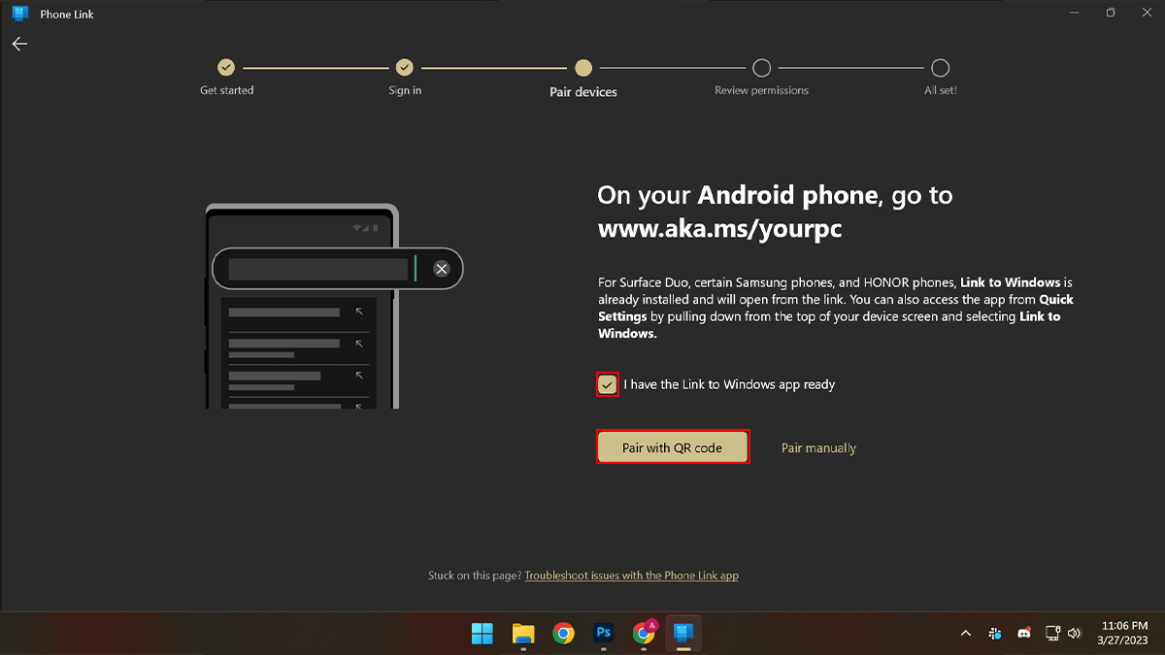Open Photoshop from the taskbar

603,634
